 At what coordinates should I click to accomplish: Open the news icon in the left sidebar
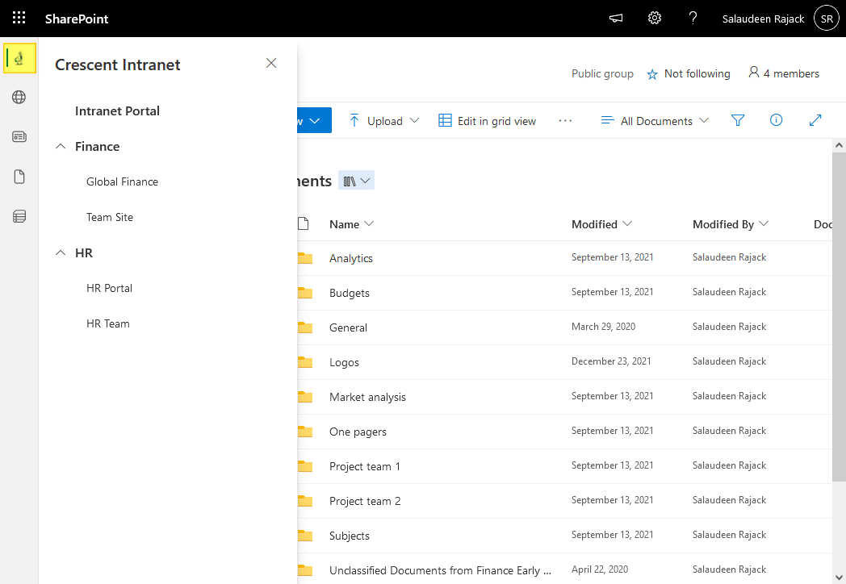(19, 136)
